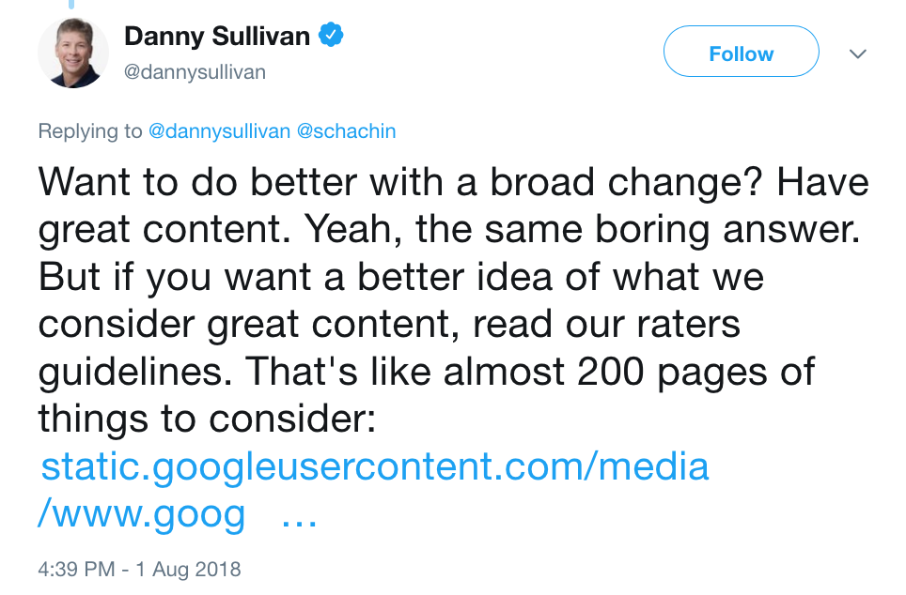Open the Danny Sullivan display name
906x595 pixels.
pos(217,37)
